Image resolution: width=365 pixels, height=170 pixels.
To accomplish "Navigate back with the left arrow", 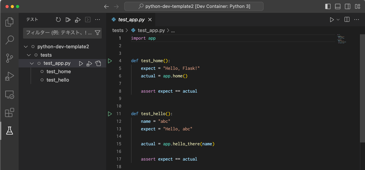I will point(106,7).
